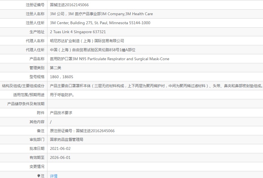
Task: Select remark 原注册证编号：国械注进20162645066
Action: click(82, 131)
